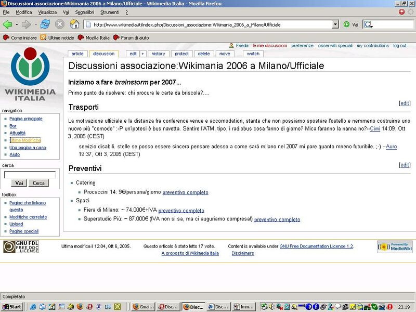Click the Stop loading icon
The height and width of the screenshot is (312, 416).
tap(59, 24)
